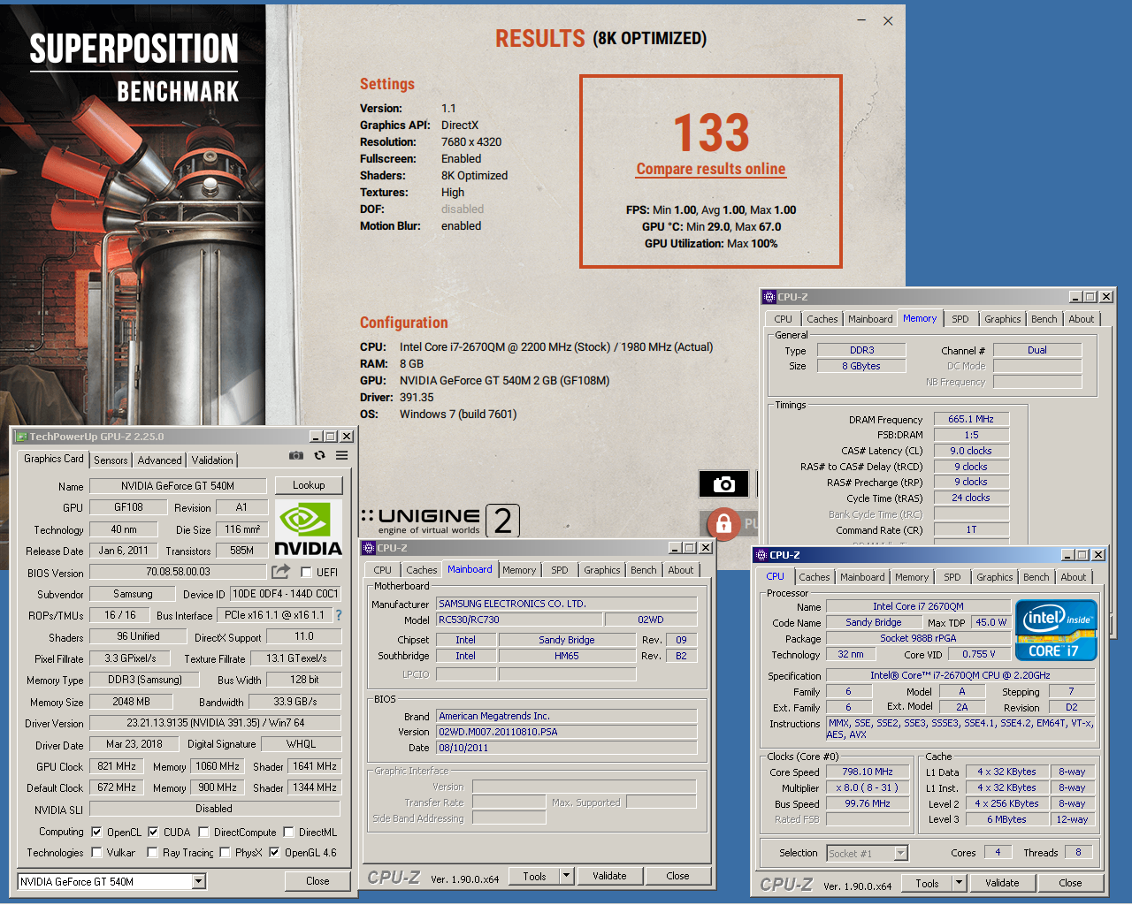The height and width of the screenshot is (905, 1132).
Task: Click Validate in CPU-Z CPU window
Action: [1002, 883]
